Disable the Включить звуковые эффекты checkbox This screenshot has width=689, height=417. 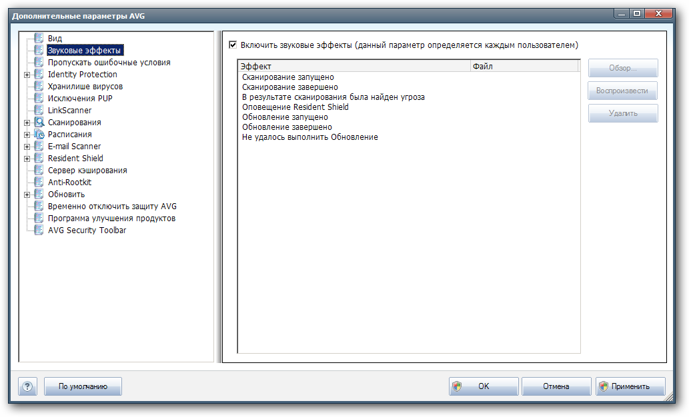coord(233,45)
